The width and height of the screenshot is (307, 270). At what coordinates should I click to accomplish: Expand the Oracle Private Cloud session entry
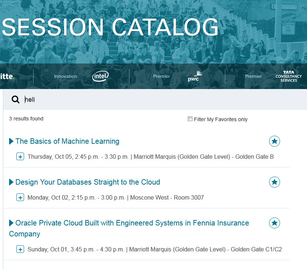click(11, 223)
